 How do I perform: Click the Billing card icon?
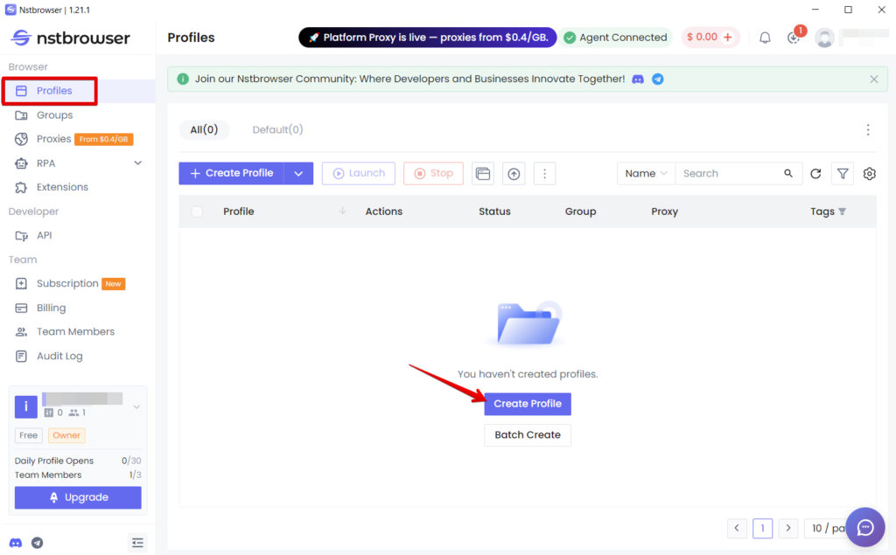click(x=21, y=309)
